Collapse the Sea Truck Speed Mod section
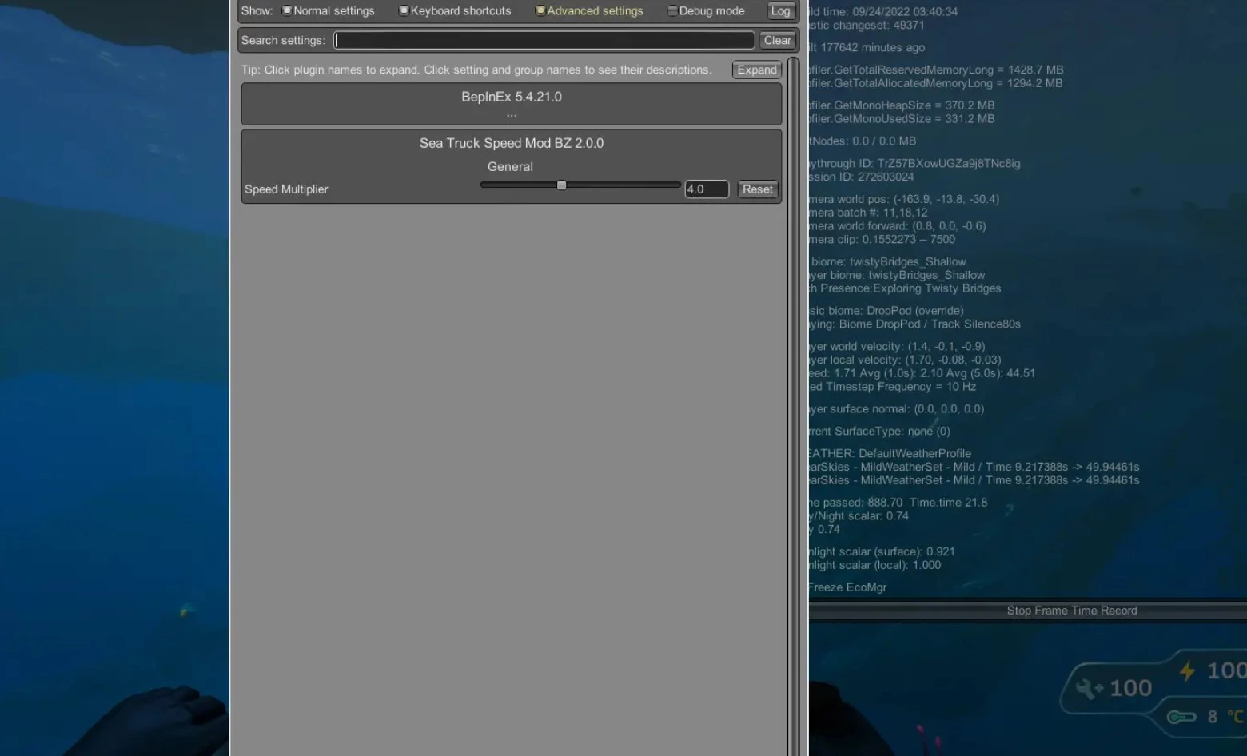This screenshot has width=1247, height=756. pyautogui.click(x=511, y=143)
